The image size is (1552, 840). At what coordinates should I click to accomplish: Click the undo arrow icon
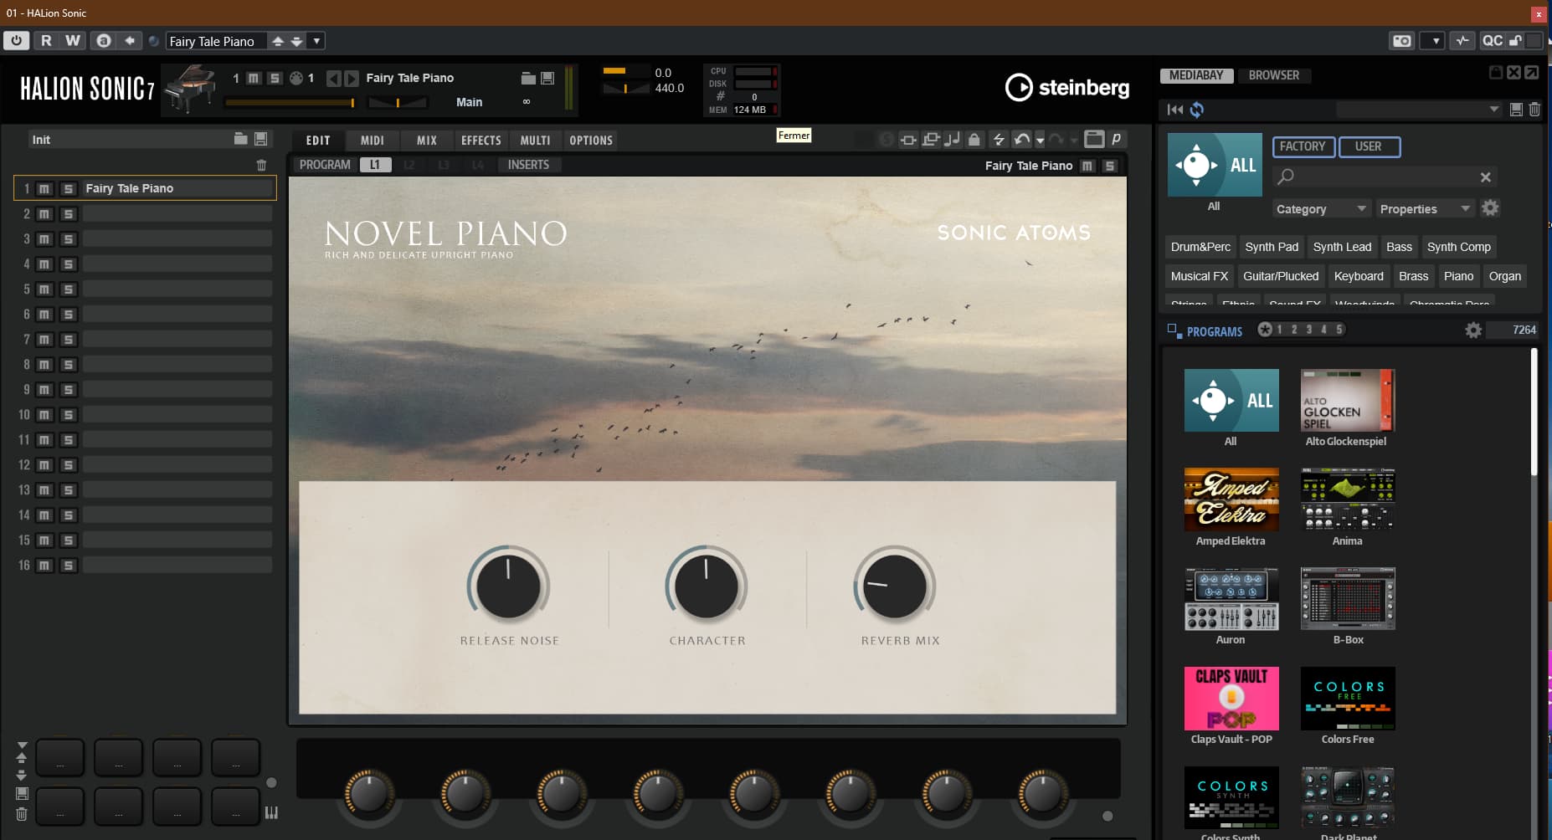(x=1021, y=140)
